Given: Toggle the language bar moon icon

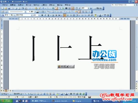Looking at the screenshot, I should point(67,66).
